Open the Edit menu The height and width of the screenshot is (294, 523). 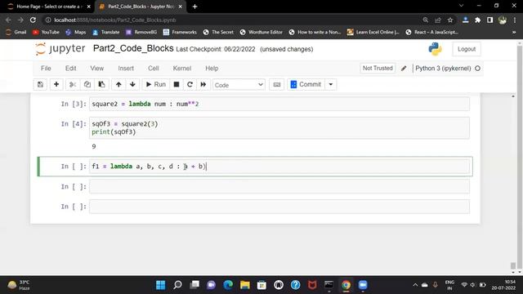[71, 69]
